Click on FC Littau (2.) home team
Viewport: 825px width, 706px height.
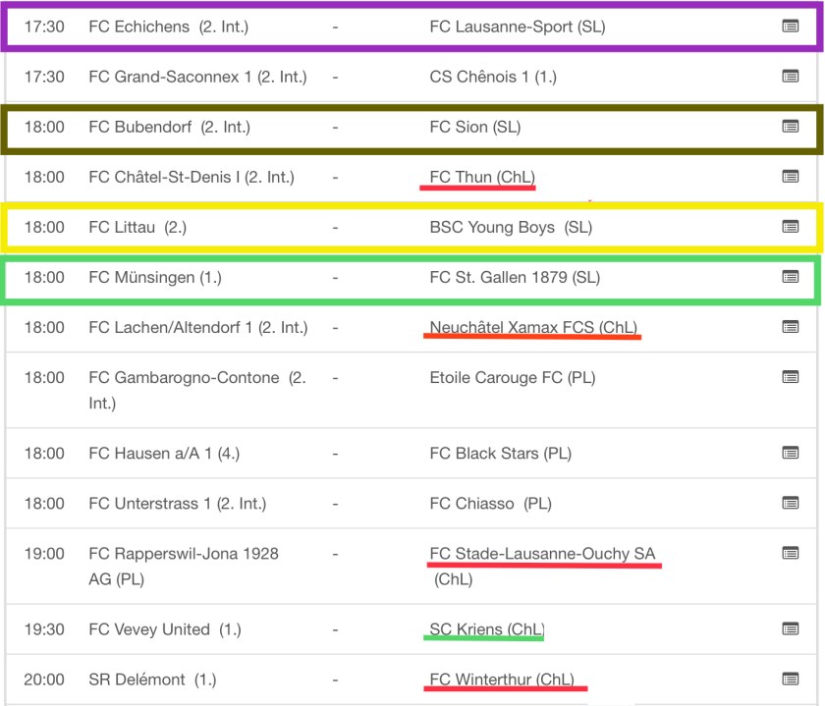click(137, 227)
